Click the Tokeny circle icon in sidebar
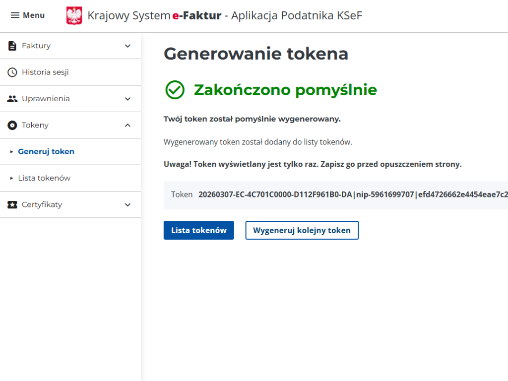The width and height of the screenshot is (508, 381). click(12, 125)
